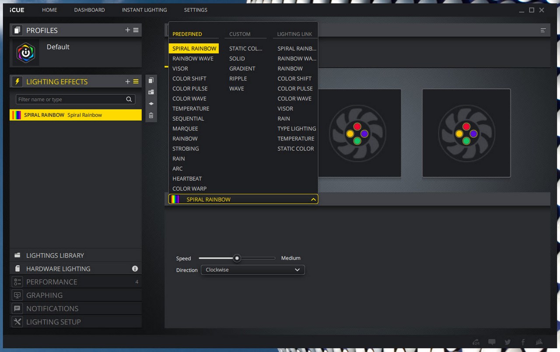Click the 'Default' profile name
This screenshot has height=352, width=560.
(x=58, y=47)
